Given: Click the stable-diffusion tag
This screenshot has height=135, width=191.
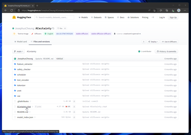Looking at the screenshot, I should (82, 34).
